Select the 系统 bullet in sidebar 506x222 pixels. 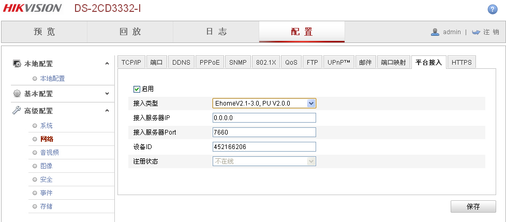(x=35, y=126)
